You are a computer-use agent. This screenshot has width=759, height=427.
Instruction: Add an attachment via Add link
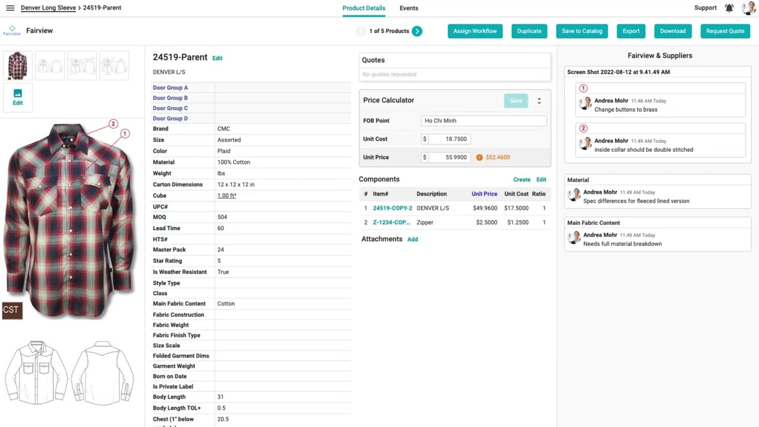pyautogui.click(x=412, y=240)
